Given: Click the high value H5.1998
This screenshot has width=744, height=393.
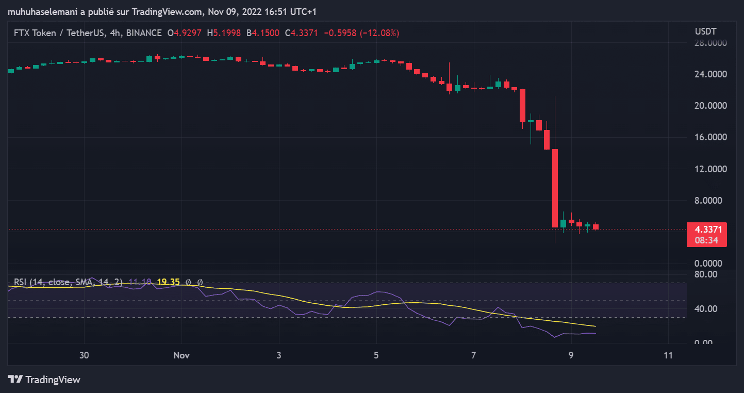Looking at the screenshot, I should point(224,33).
